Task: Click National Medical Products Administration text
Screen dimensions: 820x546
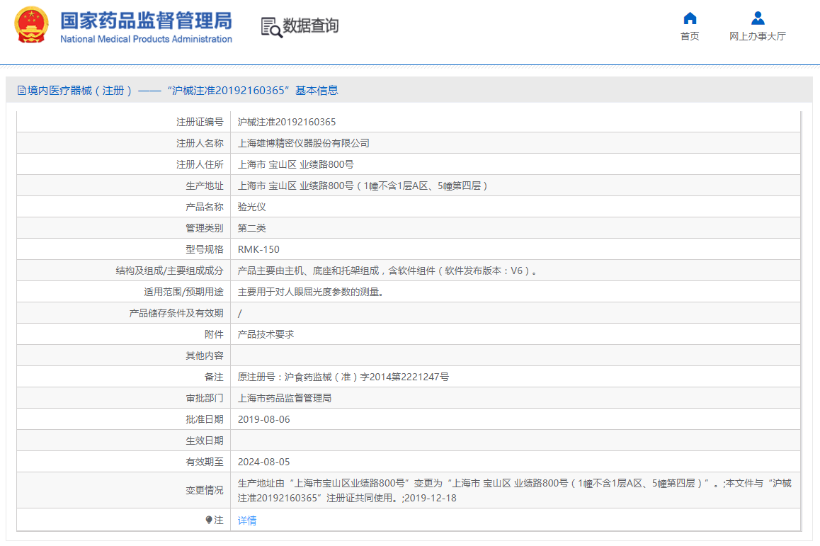Action: pos(146,39)
